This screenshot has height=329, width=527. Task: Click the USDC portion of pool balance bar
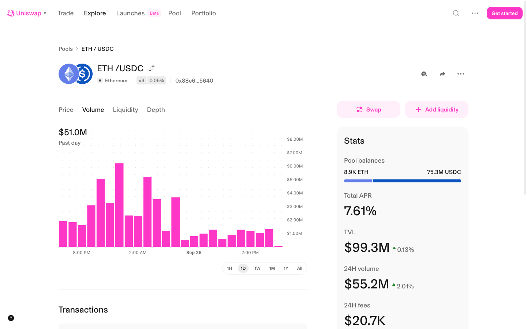pyautogui.click(x=417, y=181)
